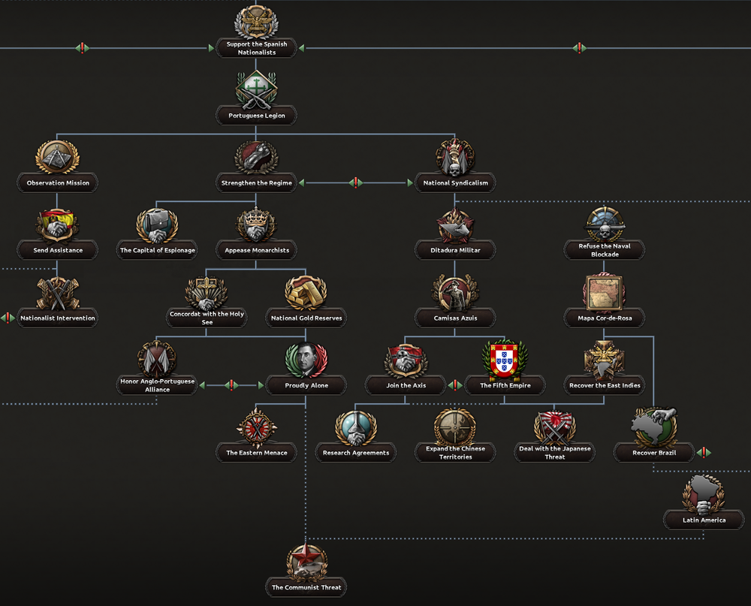Image resolution: width=751 pixels, height=606 pixels.
Task: Open the Research Agreements focus label
Action: pos(356,453)
